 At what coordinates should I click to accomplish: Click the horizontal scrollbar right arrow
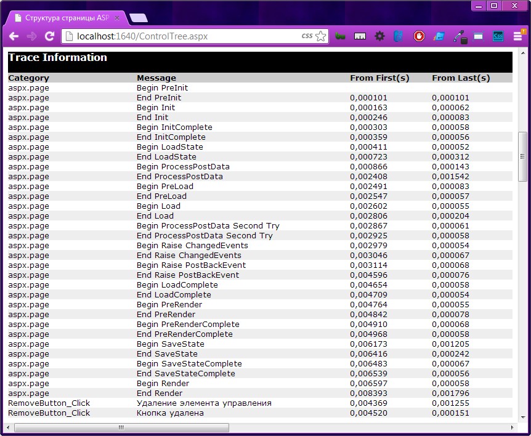512,427
